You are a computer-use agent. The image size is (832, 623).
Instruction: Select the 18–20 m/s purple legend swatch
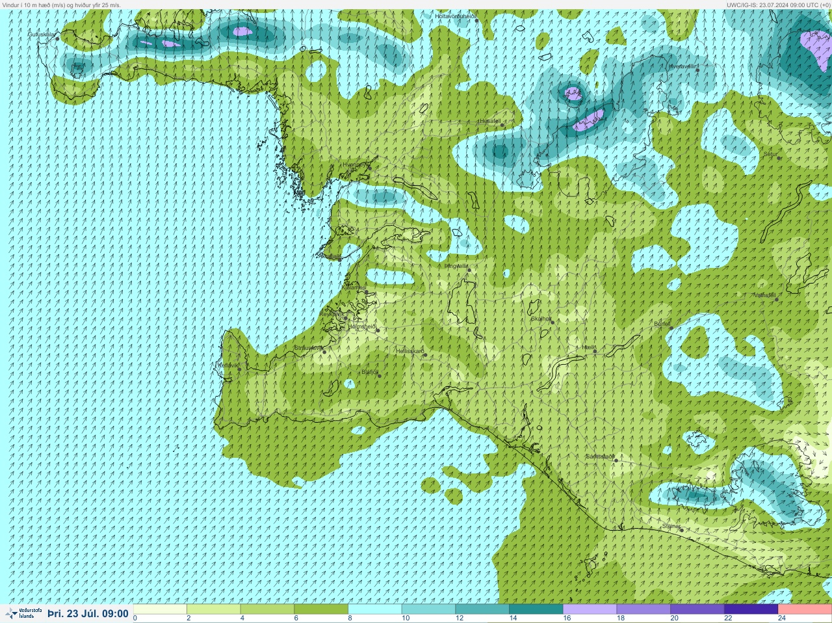tap(643, 609)
